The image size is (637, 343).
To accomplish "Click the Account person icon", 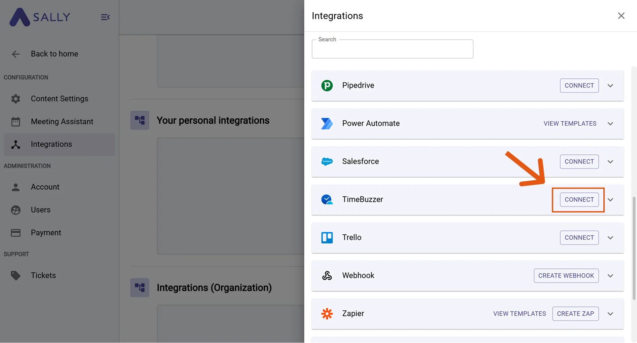I will point(15,187).
